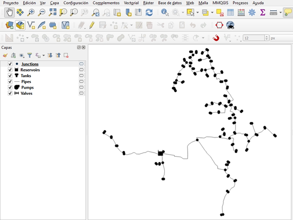Viewport: 293px width, 220px height.
Task: Open Layer Styling brush icon in Capas
Action: click(x=5, y=55)
